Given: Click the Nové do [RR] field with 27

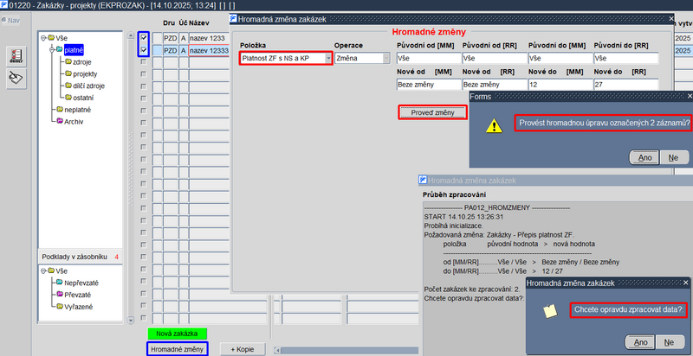Looking at the screenshot, I should pos(625,85).
